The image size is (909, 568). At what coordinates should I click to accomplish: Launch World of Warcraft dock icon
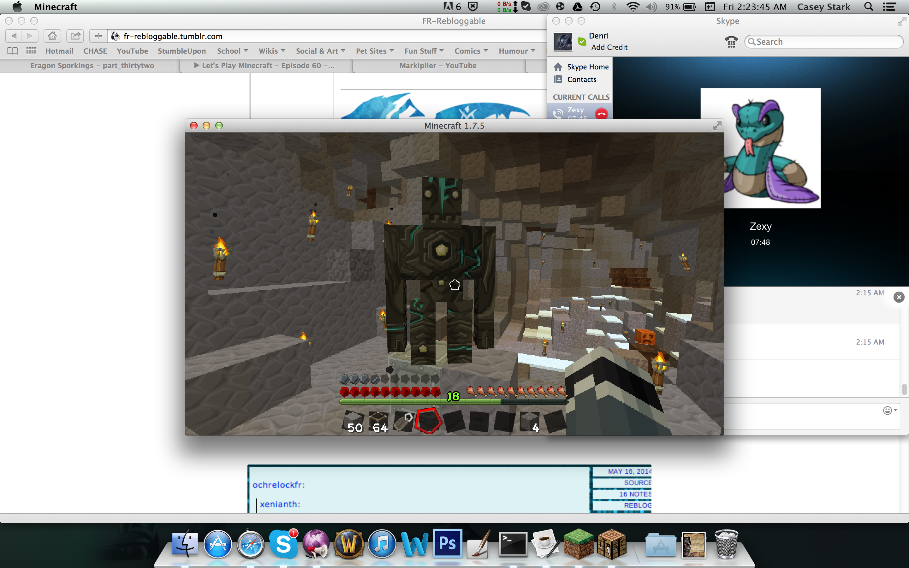[x=349, y=544]
